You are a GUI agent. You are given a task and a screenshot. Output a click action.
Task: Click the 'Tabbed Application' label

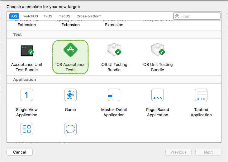pos(201,112)
